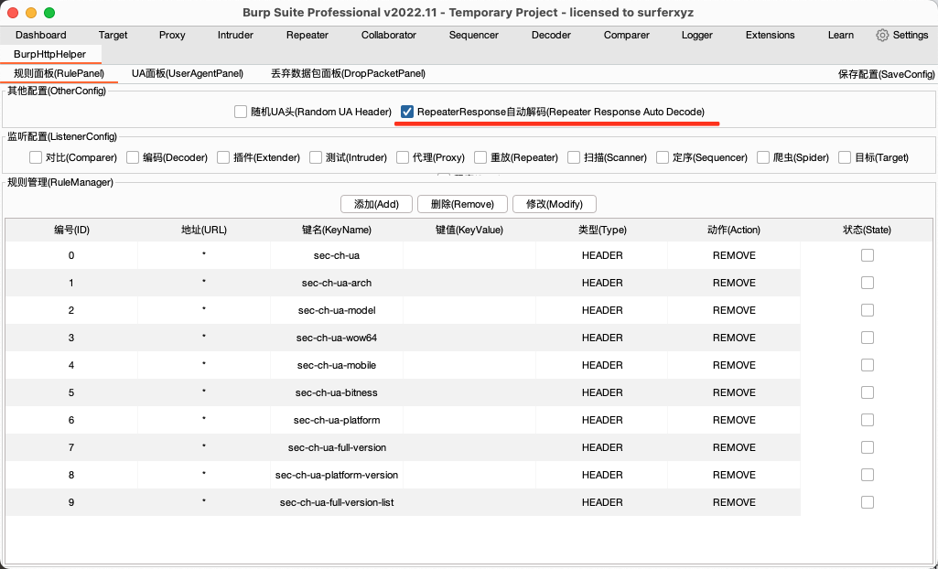Uncheck Repeater Response Auto Decode
This screenshot has width=938, height=569.
pyautogui.click(x=407, y=112)
